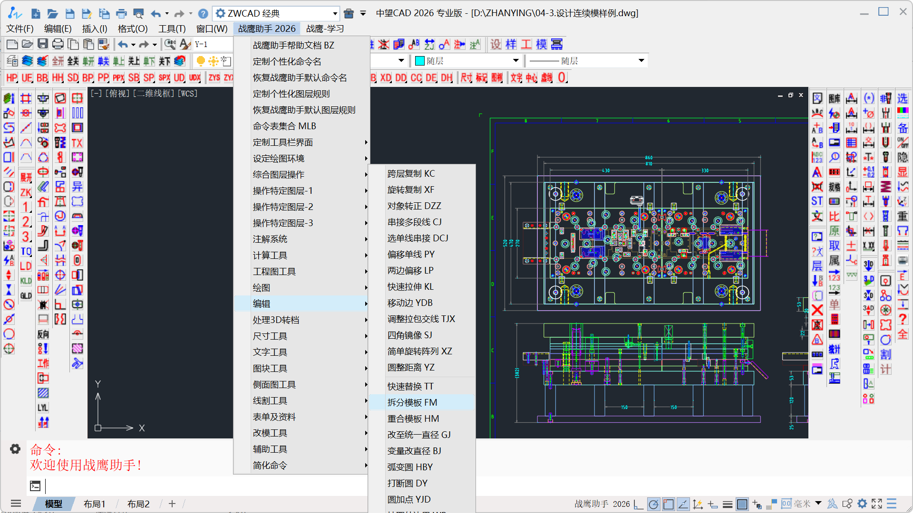Click the add layout plus button
Image resolution: width=913 pixels, height=513 pixels.
click(172, 503)
